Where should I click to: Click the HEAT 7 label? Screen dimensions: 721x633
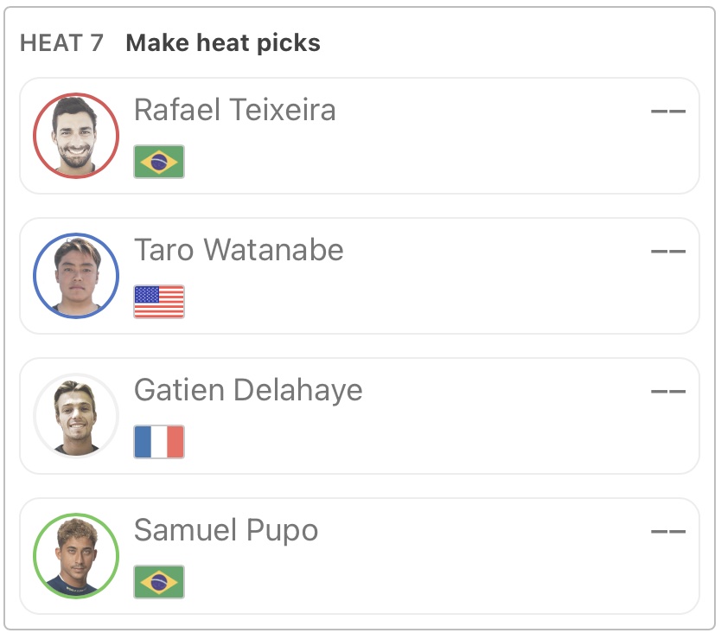coord(61,43)
